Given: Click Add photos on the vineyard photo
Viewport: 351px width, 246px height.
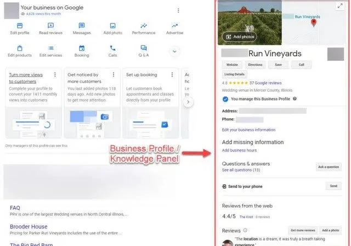Looking at the screenshot, I should (x=240, y=37).
